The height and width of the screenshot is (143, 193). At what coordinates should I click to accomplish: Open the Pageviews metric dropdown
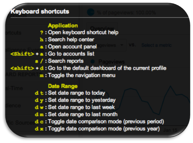click(108, 45)
